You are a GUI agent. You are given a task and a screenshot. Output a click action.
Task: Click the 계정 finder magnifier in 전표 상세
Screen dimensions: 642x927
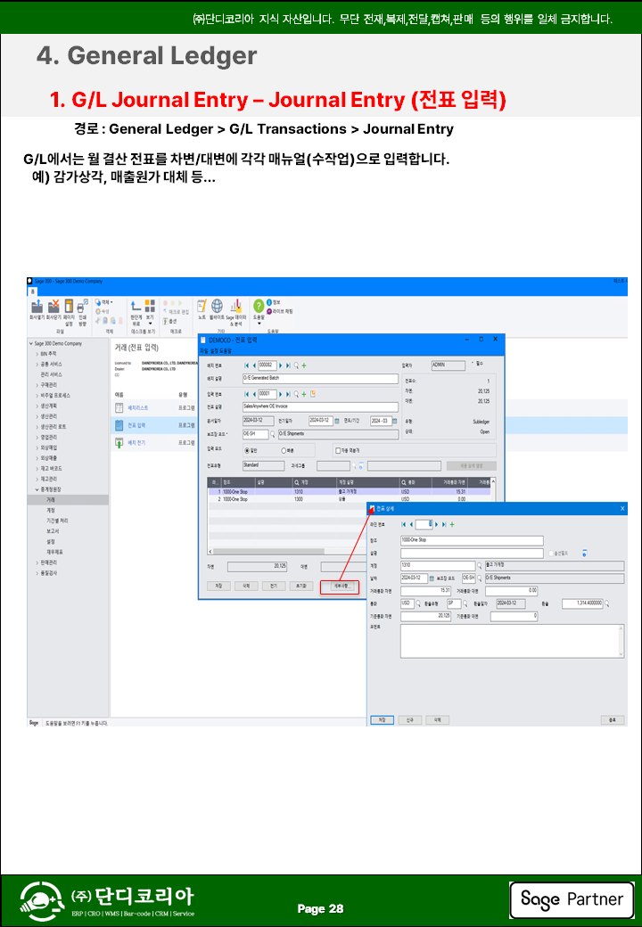[x=480, y=566]
